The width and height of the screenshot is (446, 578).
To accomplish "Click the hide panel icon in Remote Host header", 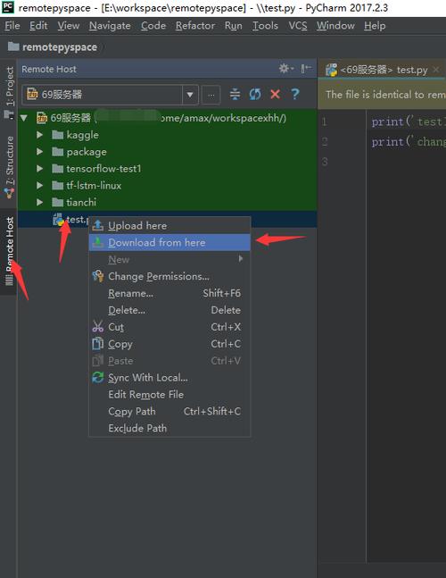I will [306, 69].
